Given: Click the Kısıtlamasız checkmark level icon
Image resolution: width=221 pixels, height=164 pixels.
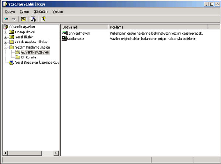Looking at the screenshot, I should click(x=64, y=38).
